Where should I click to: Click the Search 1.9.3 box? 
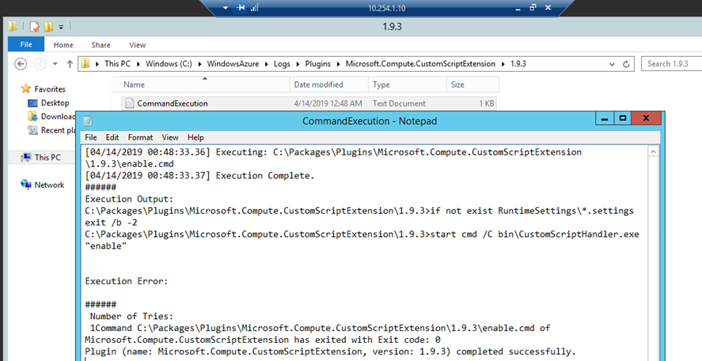(x=671, y=64)
